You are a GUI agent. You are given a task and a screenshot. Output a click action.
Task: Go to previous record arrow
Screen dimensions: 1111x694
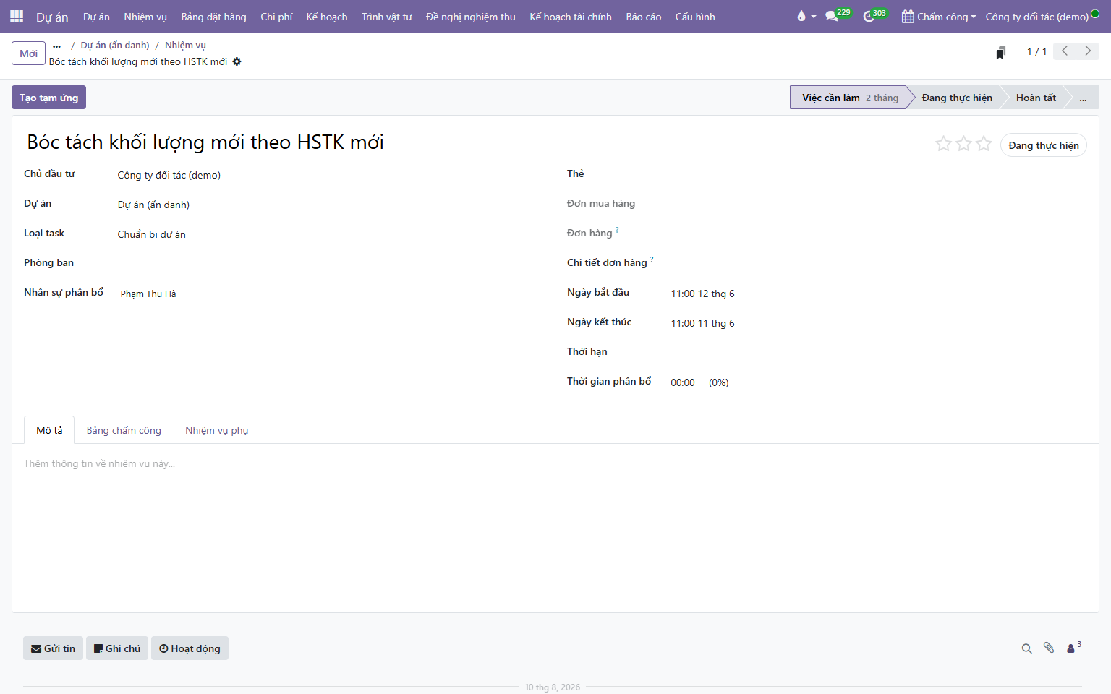coord(1065,51)
